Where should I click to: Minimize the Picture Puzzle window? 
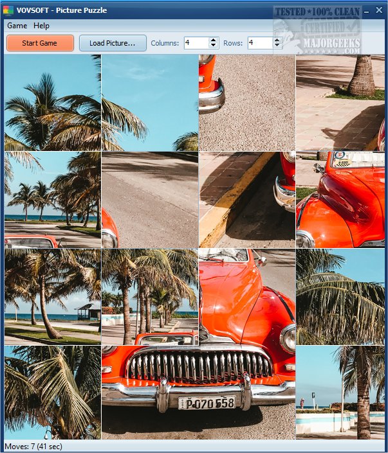pos(367,12)
